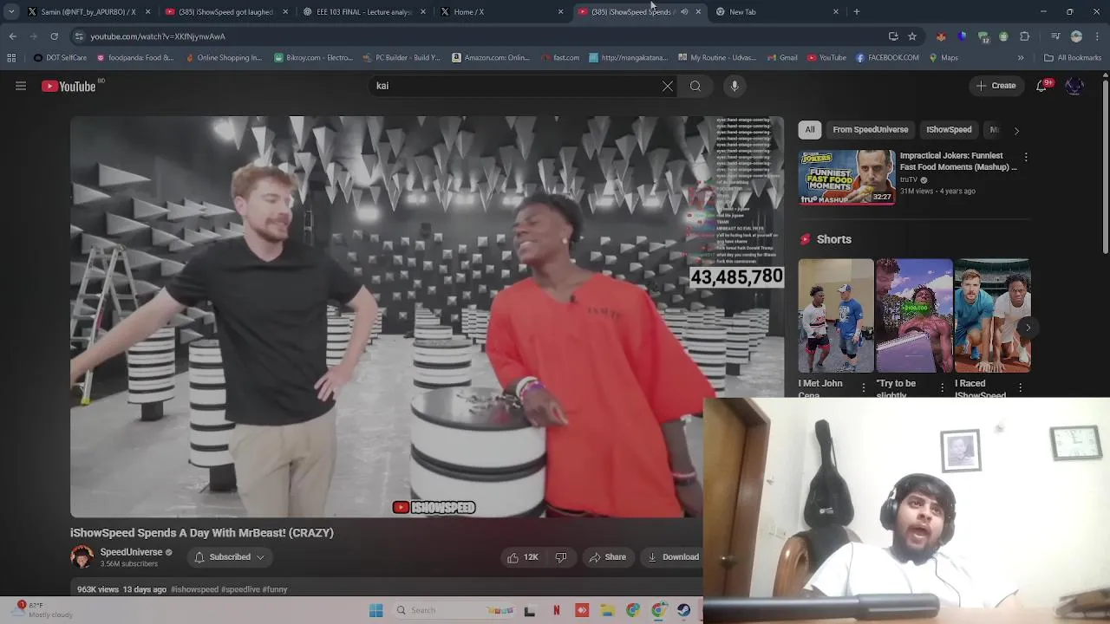This screenshot has height=624, width=1110.
Task: Reload the page with the browser refresh icon
Action: (54, 36)
